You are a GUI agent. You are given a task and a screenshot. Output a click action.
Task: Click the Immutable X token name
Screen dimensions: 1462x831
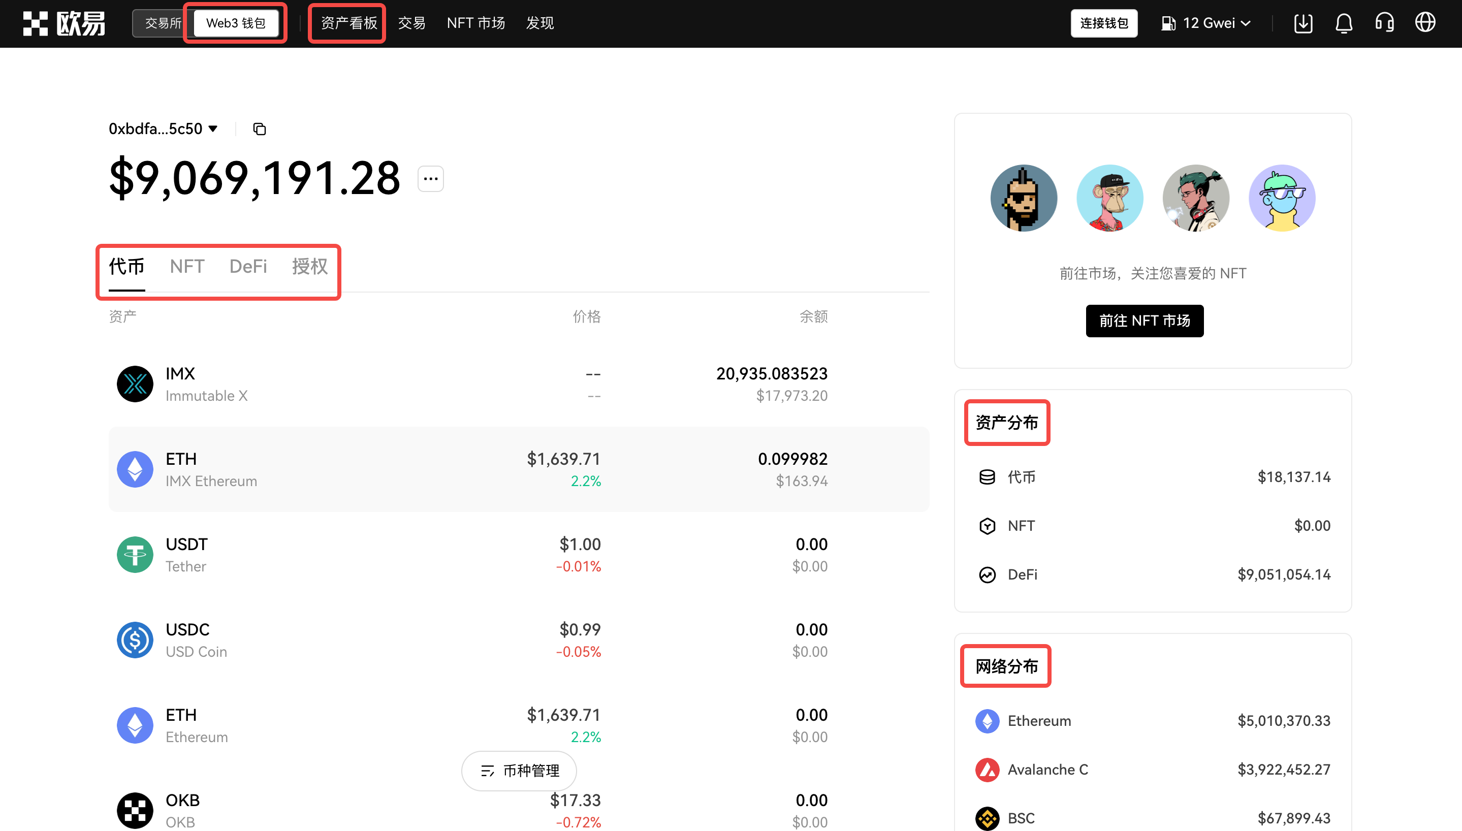[x=207, y=396]
